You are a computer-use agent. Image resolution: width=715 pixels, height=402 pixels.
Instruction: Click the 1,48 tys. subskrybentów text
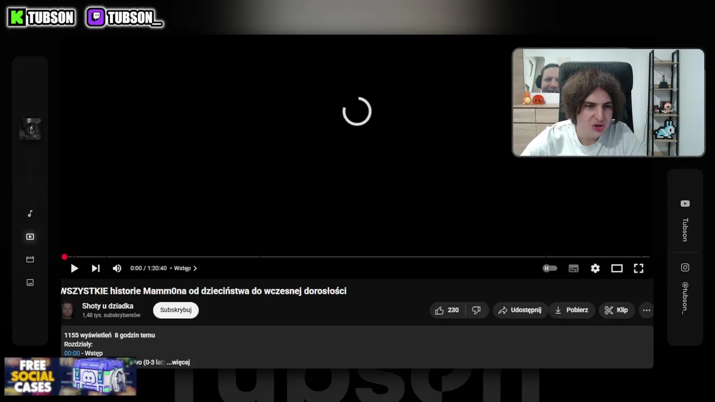click(x=111, y=315)
